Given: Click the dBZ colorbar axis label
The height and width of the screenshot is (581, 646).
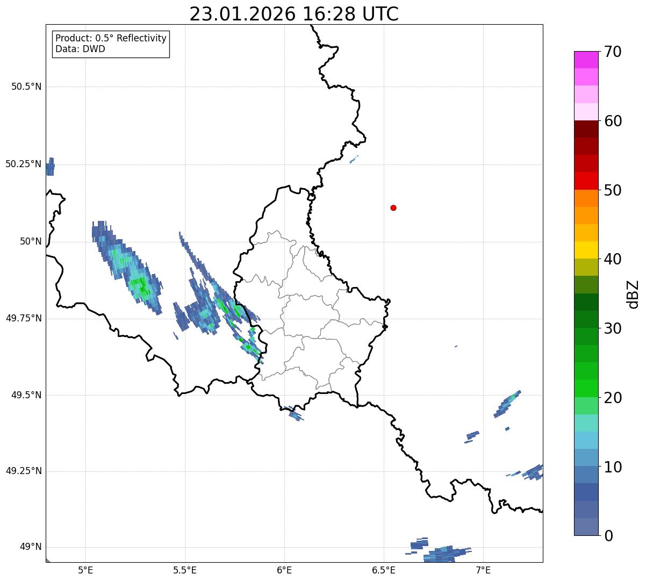Looking at the screenshot, I should pos(634,294).
